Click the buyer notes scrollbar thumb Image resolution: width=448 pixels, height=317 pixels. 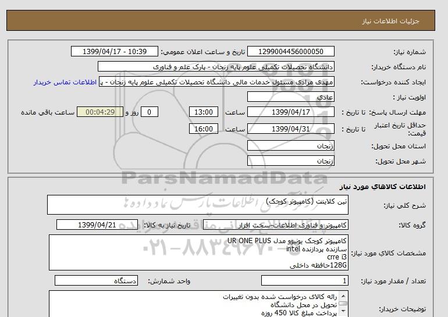coord(343,303)
